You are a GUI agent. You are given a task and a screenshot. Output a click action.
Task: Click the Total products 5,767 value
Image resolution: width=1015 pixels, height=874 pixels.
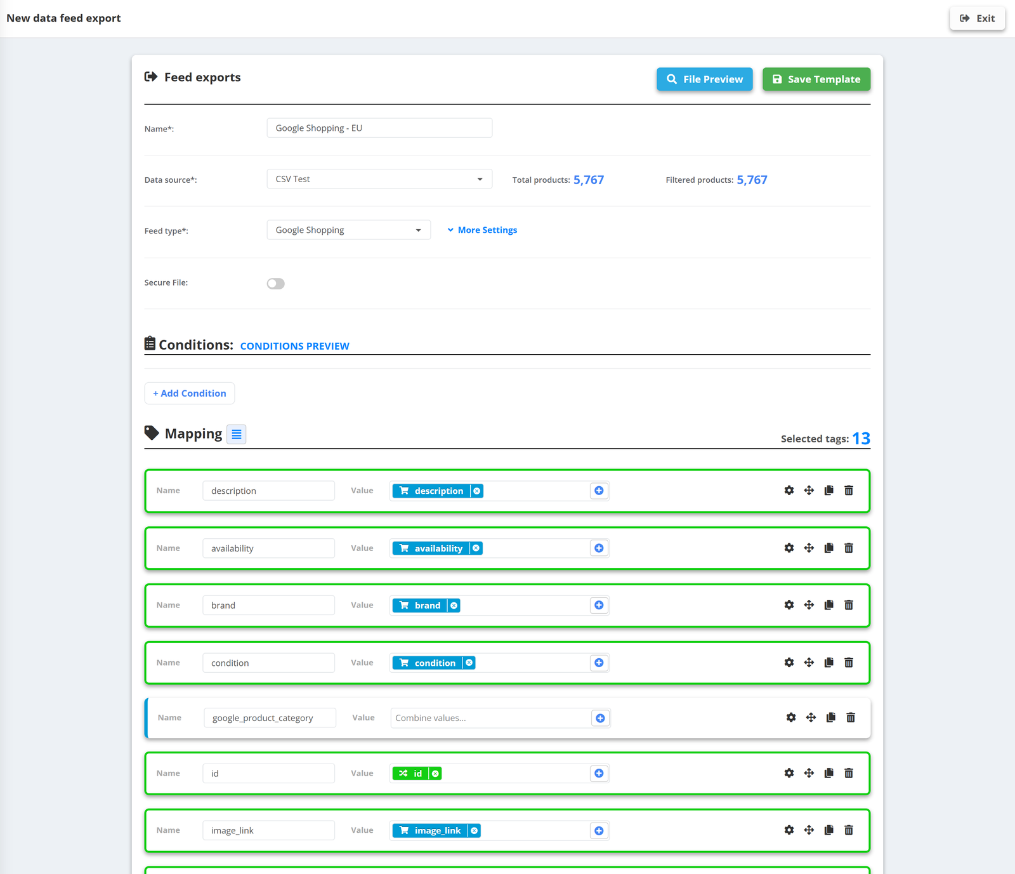pos(589,180)
